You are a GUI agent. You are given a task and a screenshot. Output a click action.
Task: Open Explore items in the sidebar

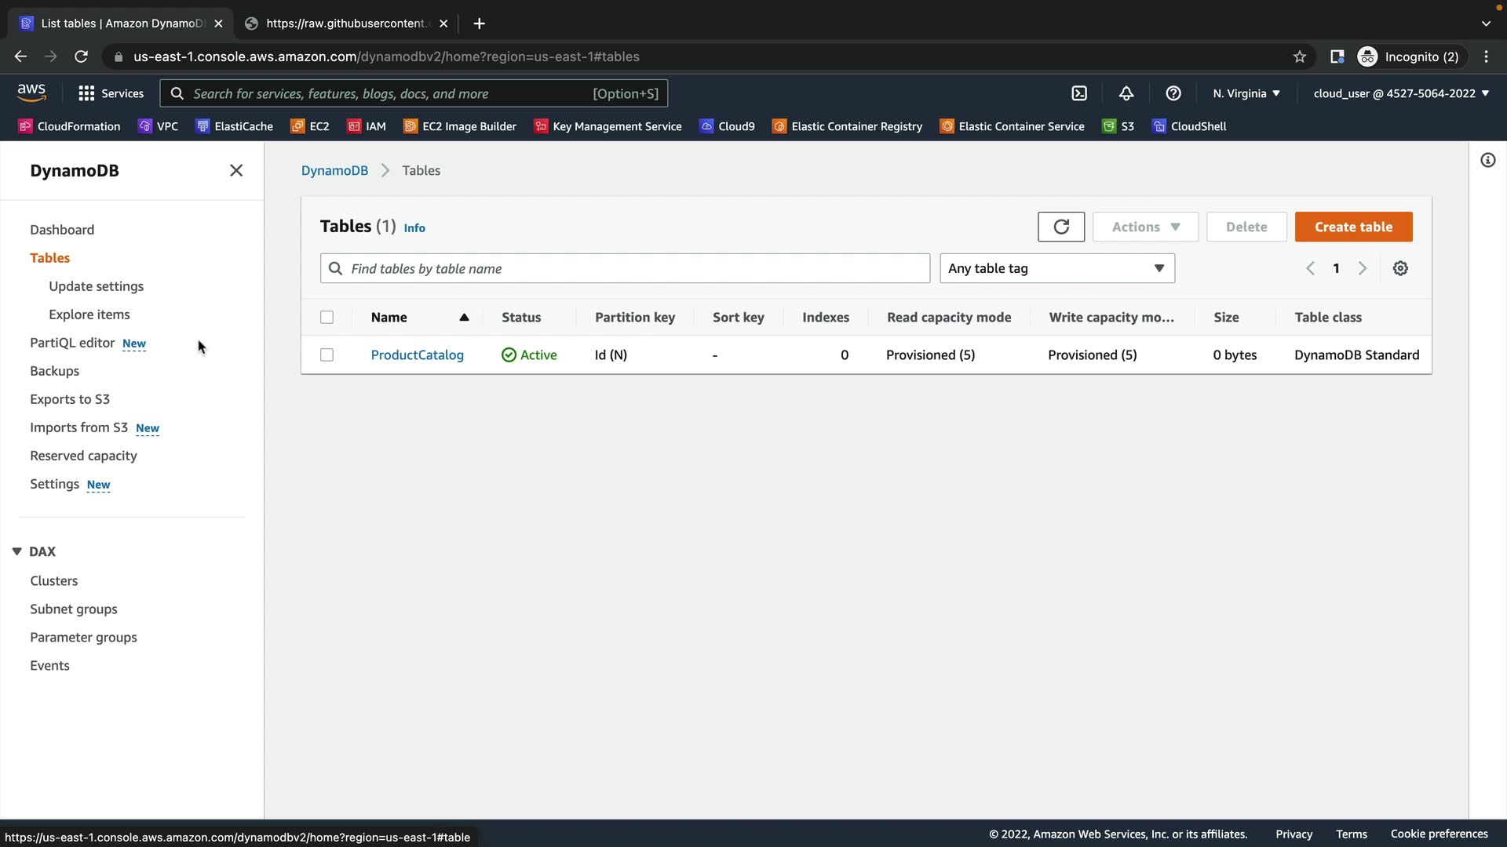tap(89, 314)
